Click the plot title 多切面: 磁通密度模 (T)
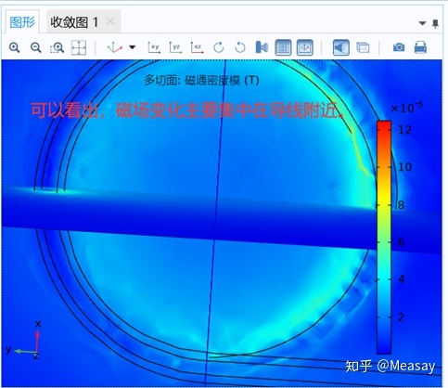448x388 pixels. pyautogui.click(x=201, y=81)
